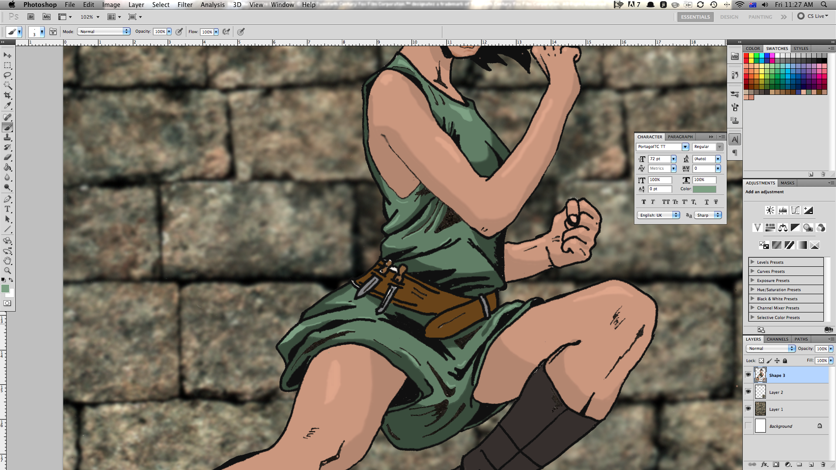Select the Spot Healing Brush tool
Screen dimensions: 836x470
pyautogui.click(x=7, y=117)
